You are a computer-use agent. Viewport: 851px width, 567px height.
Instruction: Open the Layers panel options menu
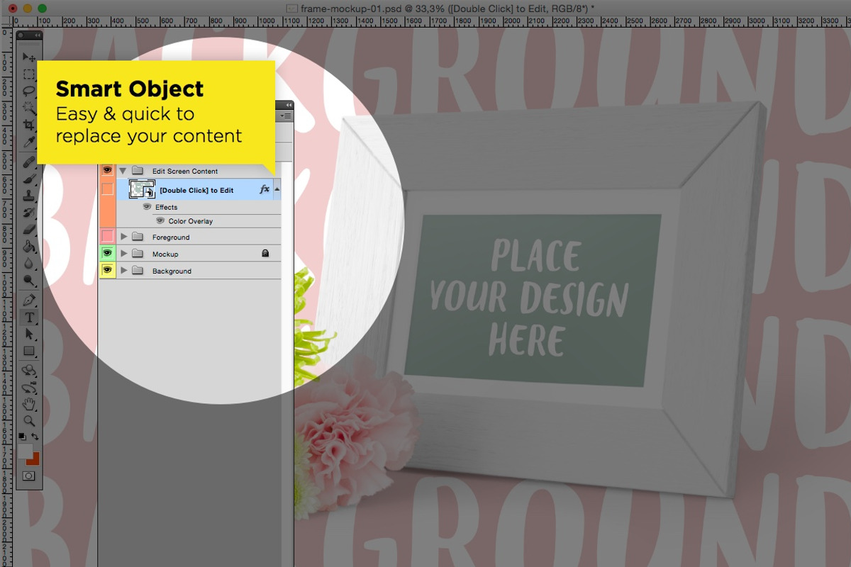pyautogui.click(x=287, y=115)
